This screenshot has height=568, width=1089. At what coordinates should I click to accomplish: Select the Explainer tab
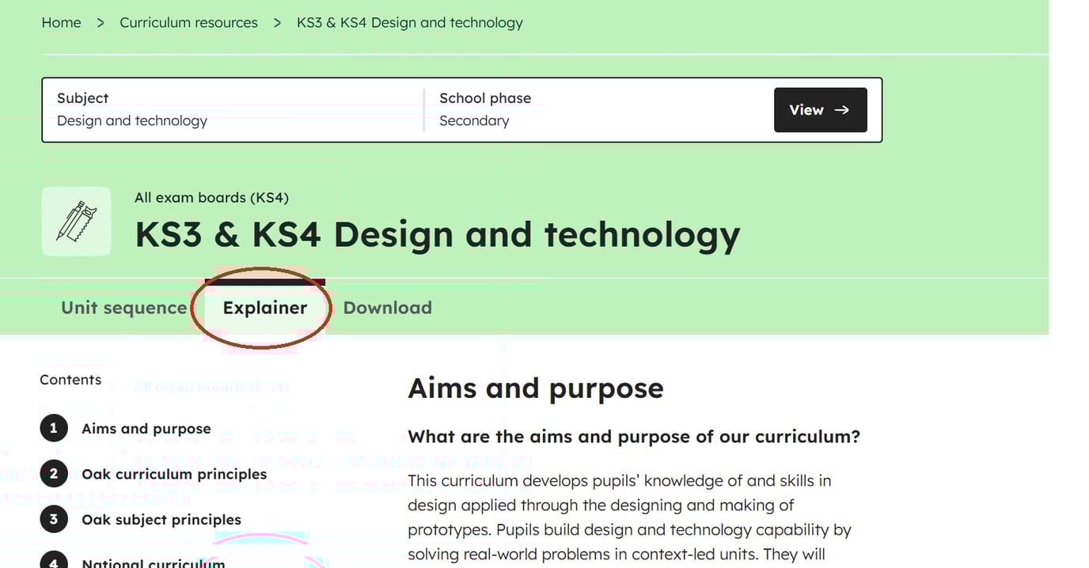click(x=264, y=308)
